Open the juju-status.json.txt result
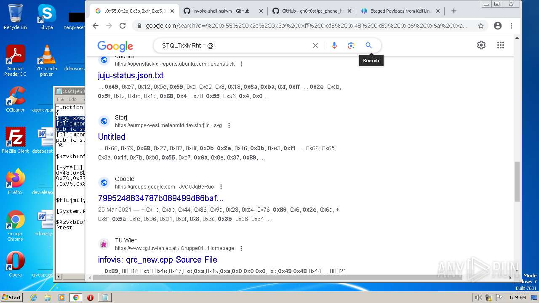 point(131,75)
